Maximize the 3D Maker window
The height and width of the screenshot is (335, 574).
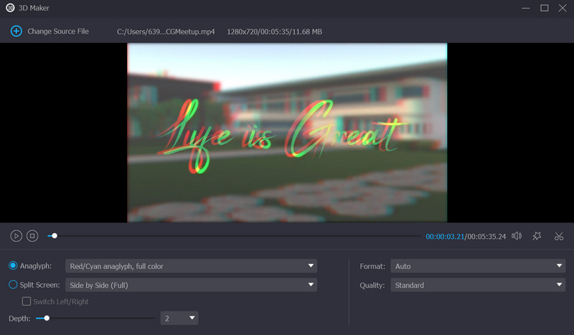545,8
